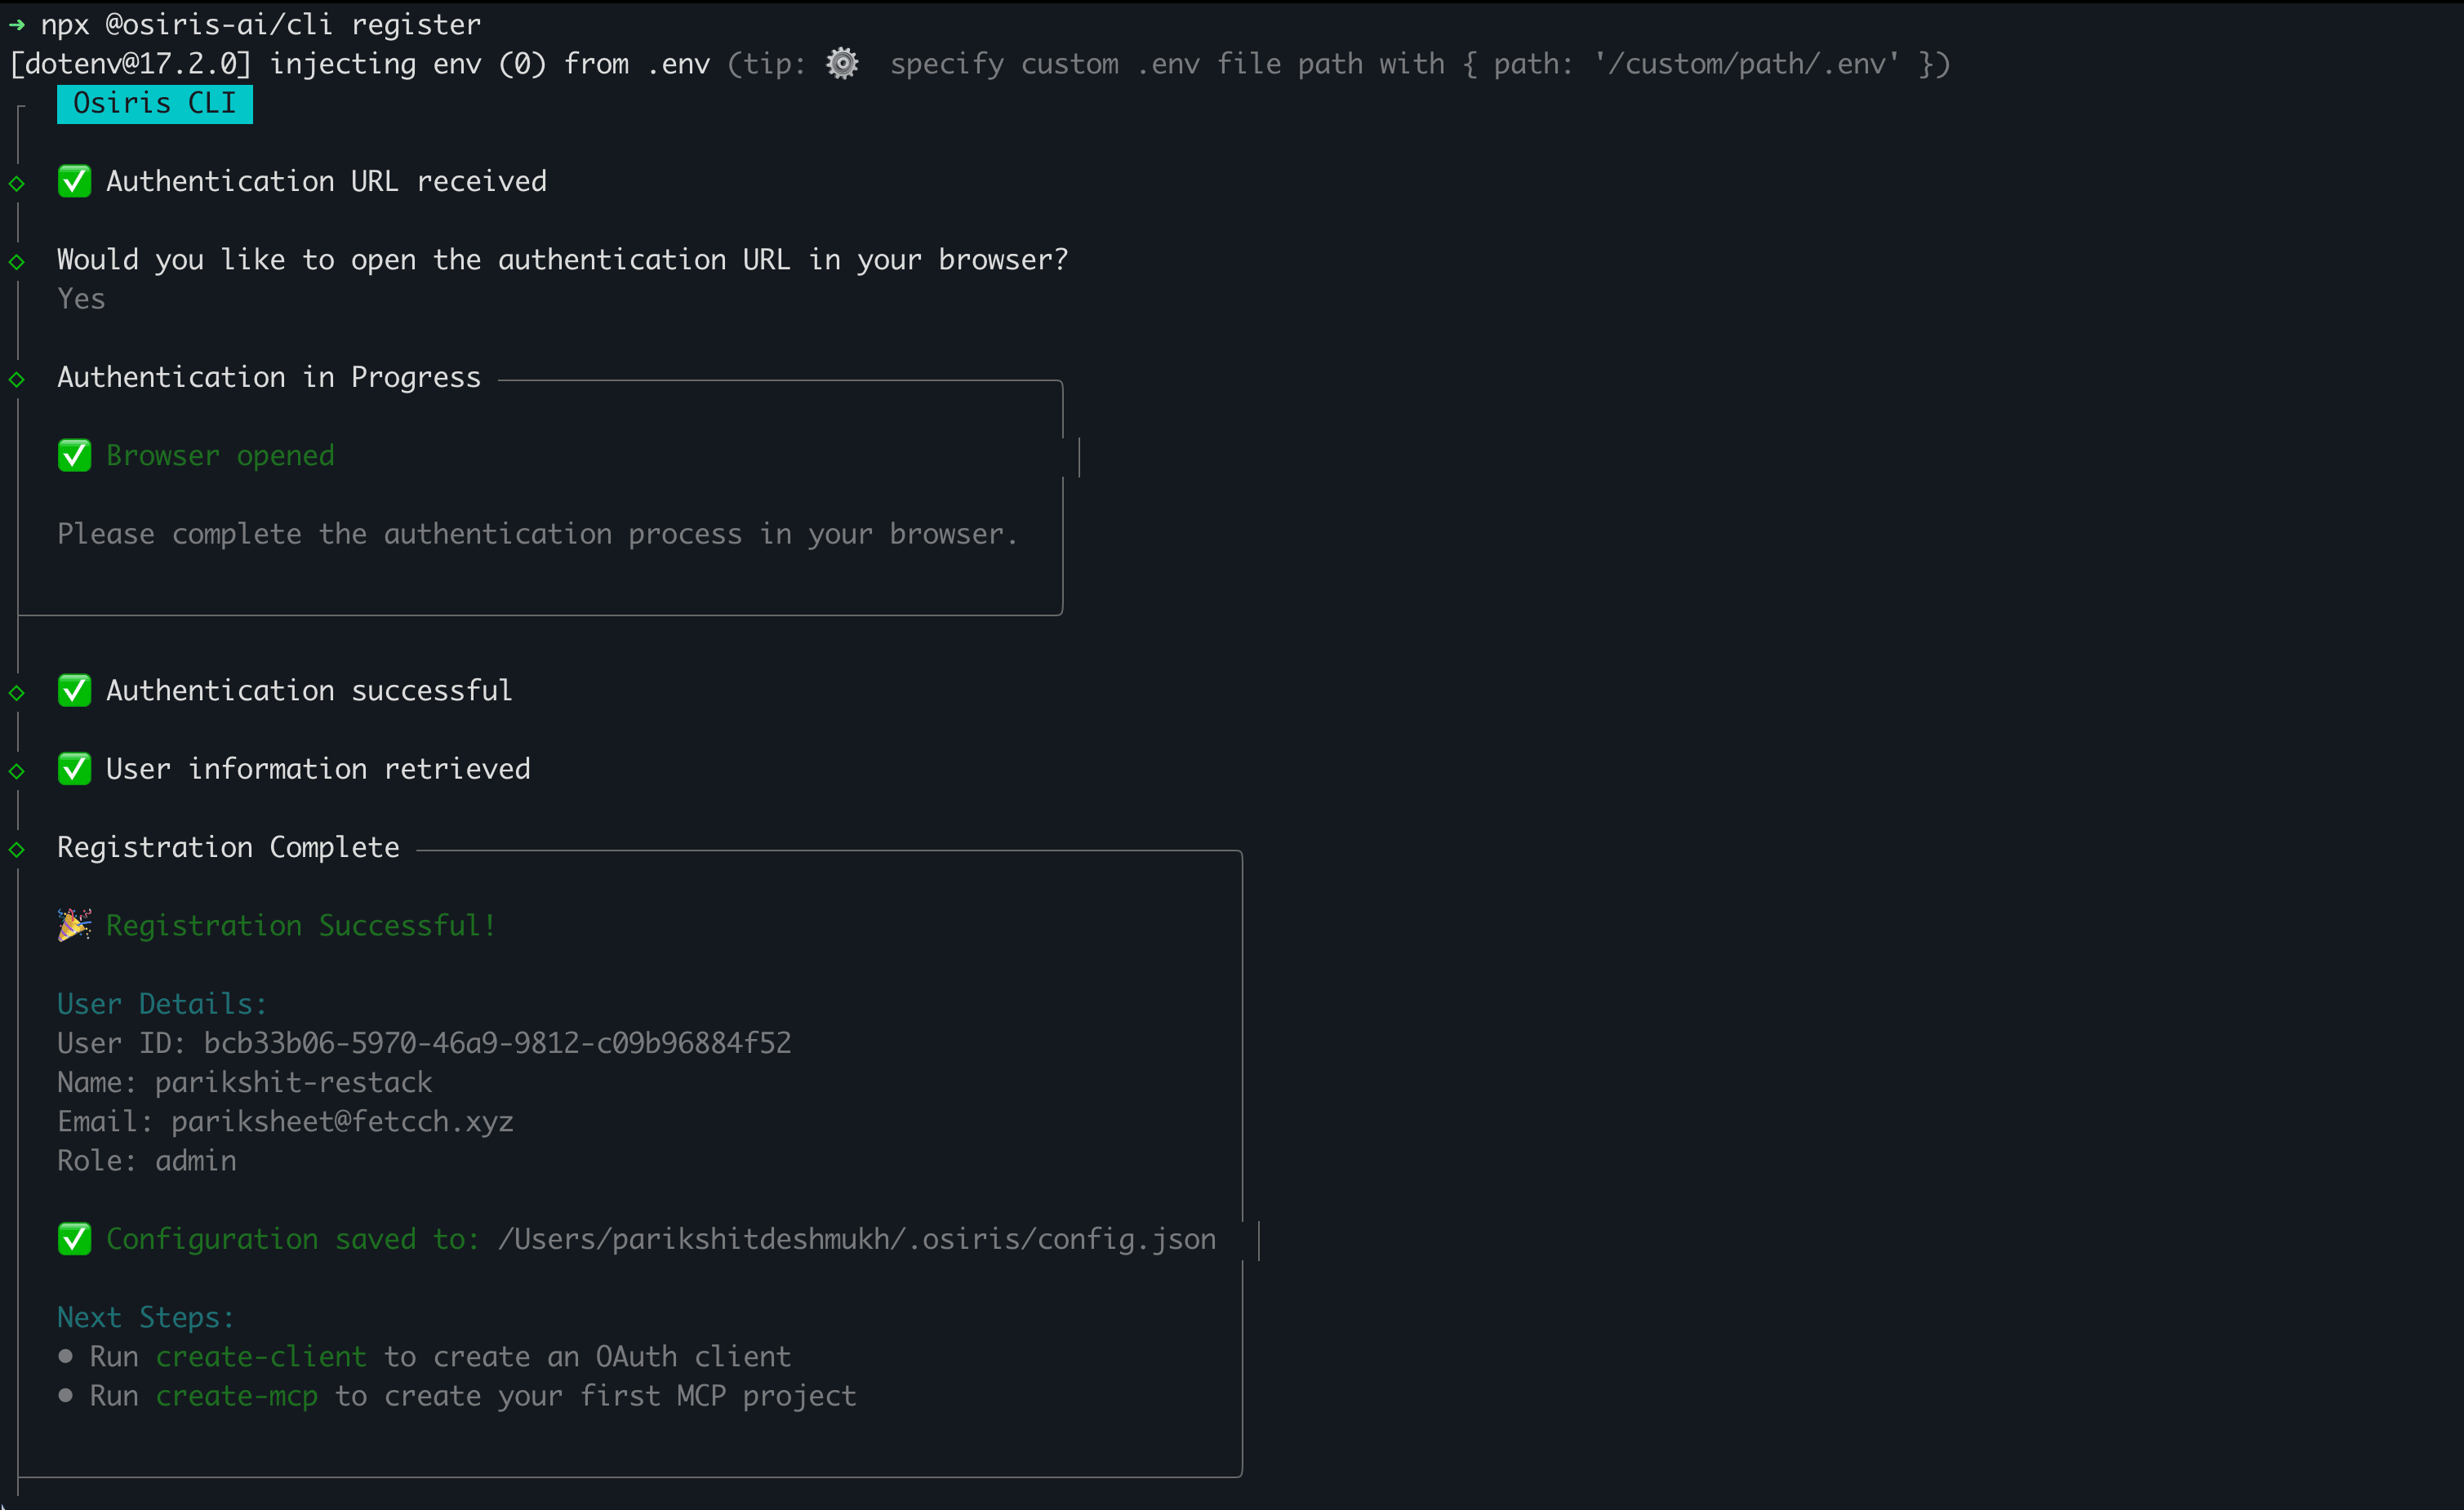Click the npx @osiris-ai/cli register command
Viewport: 2464px width, 1510px height.
coord(260,24)
